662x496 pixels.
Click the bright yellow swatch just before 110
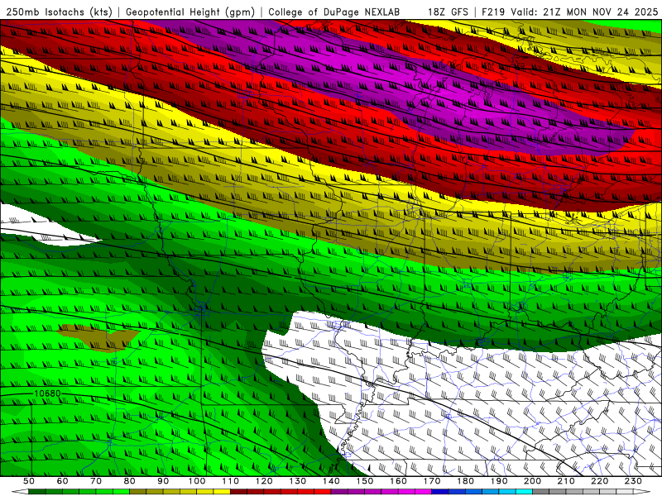tap(222, 492)
